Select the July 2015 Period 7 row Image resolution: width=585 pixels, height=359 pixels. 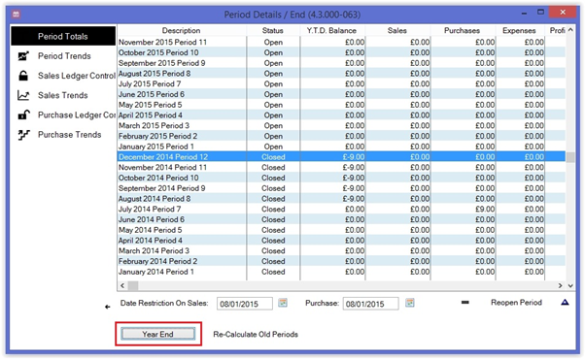[341, 83]
